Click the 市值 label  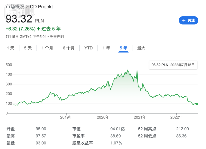point(76,129)
